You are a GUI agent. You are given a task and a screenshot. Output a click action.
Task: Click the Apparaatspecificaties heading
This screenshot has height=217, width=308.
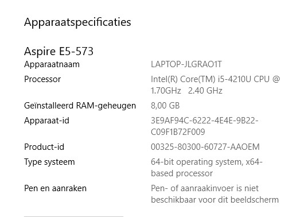tap(77, 22)
